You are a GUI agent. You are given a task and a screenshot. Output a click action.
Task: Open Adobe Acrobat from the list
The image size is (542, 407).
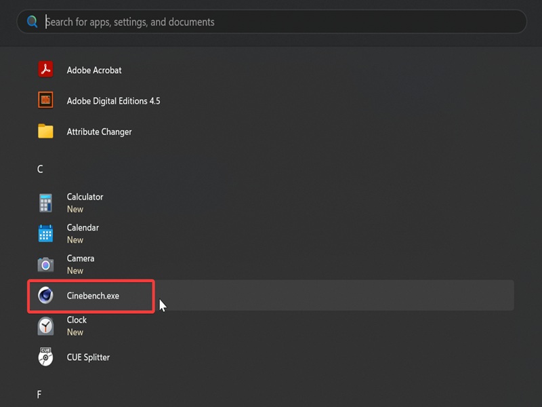(x=94, y=71)
